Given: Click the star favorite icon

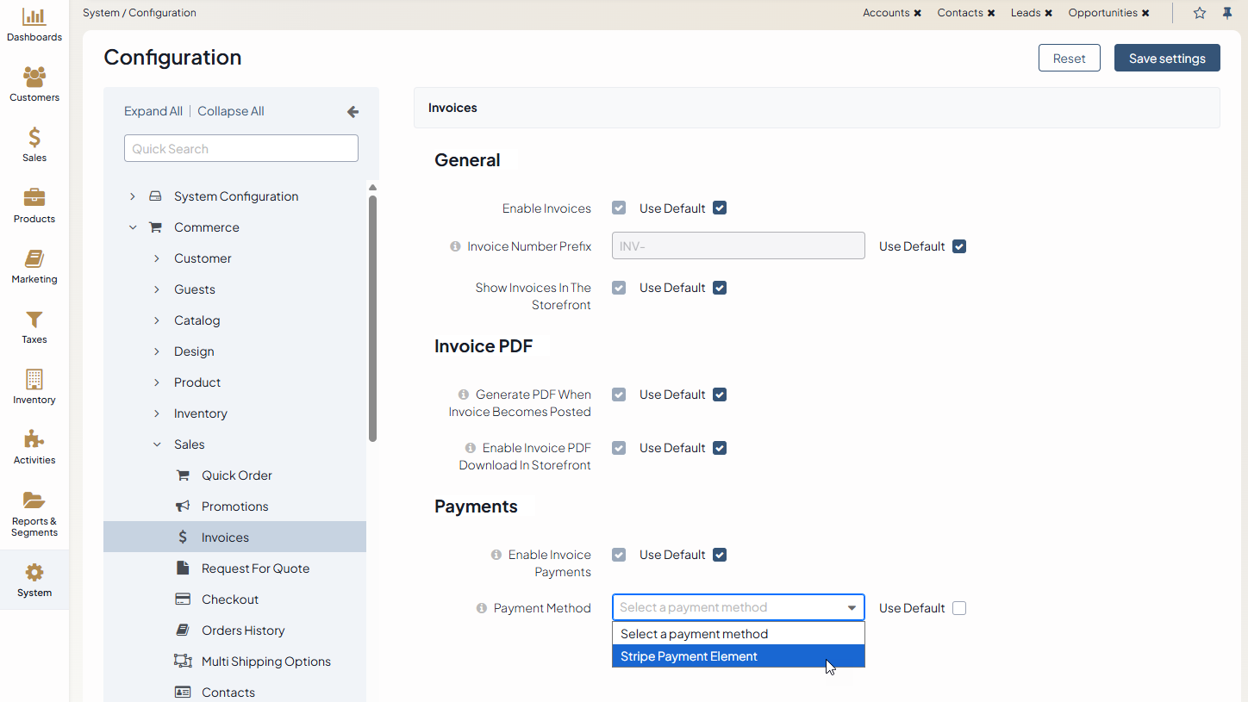Looking at the screenshot, I should click(x=1200, y=13).
